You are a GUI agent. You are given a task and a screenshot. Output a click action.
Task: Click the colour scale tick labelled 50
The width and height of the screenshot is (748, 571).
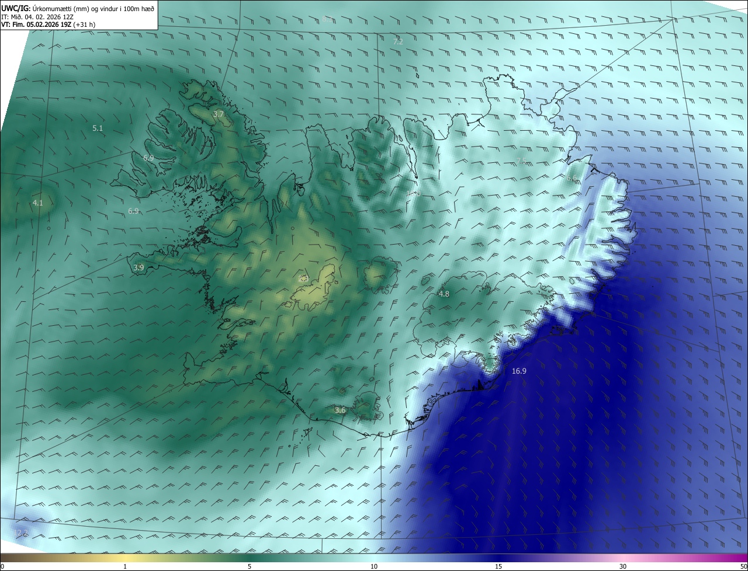click(x=743, y=566)
